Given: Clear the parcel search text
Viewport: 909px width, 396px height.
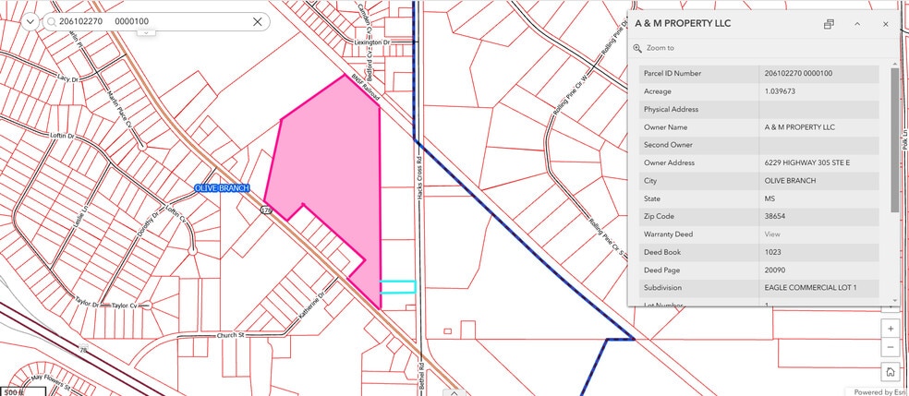Looking at the screenshot, I should point(258,21).
